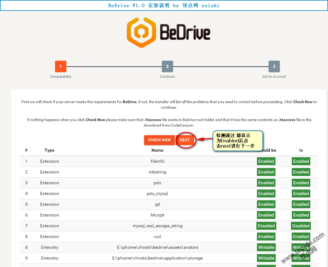The height and width of the screenshot is (267, 328).
Task: Select step 2 Database marker
Action: tap(167, 66)
